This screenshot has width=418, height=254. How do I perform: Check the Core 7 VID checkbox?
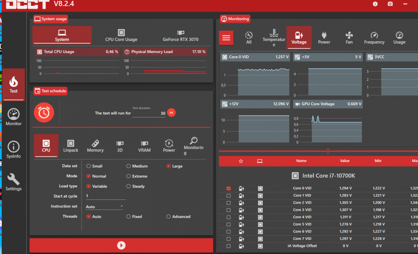pos(229,239)
